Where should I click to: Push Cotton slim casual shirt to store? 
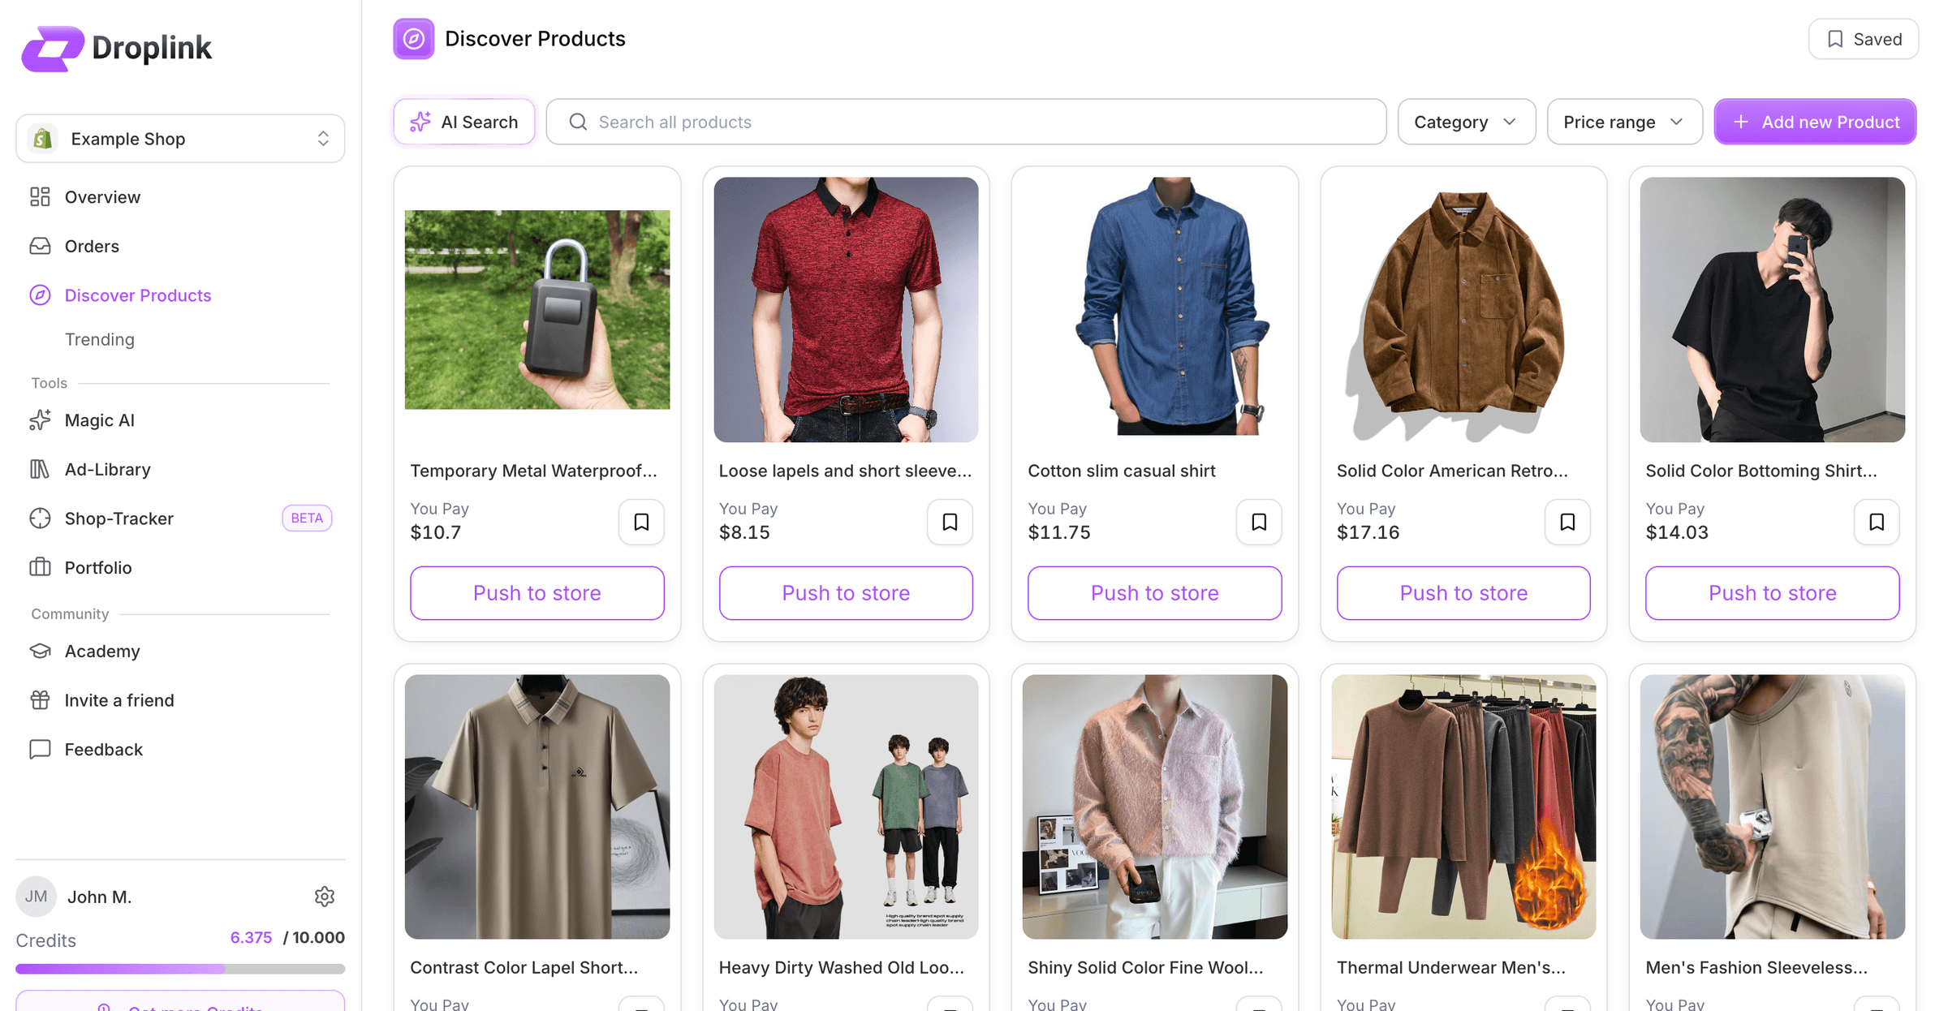click(1155, 593)
